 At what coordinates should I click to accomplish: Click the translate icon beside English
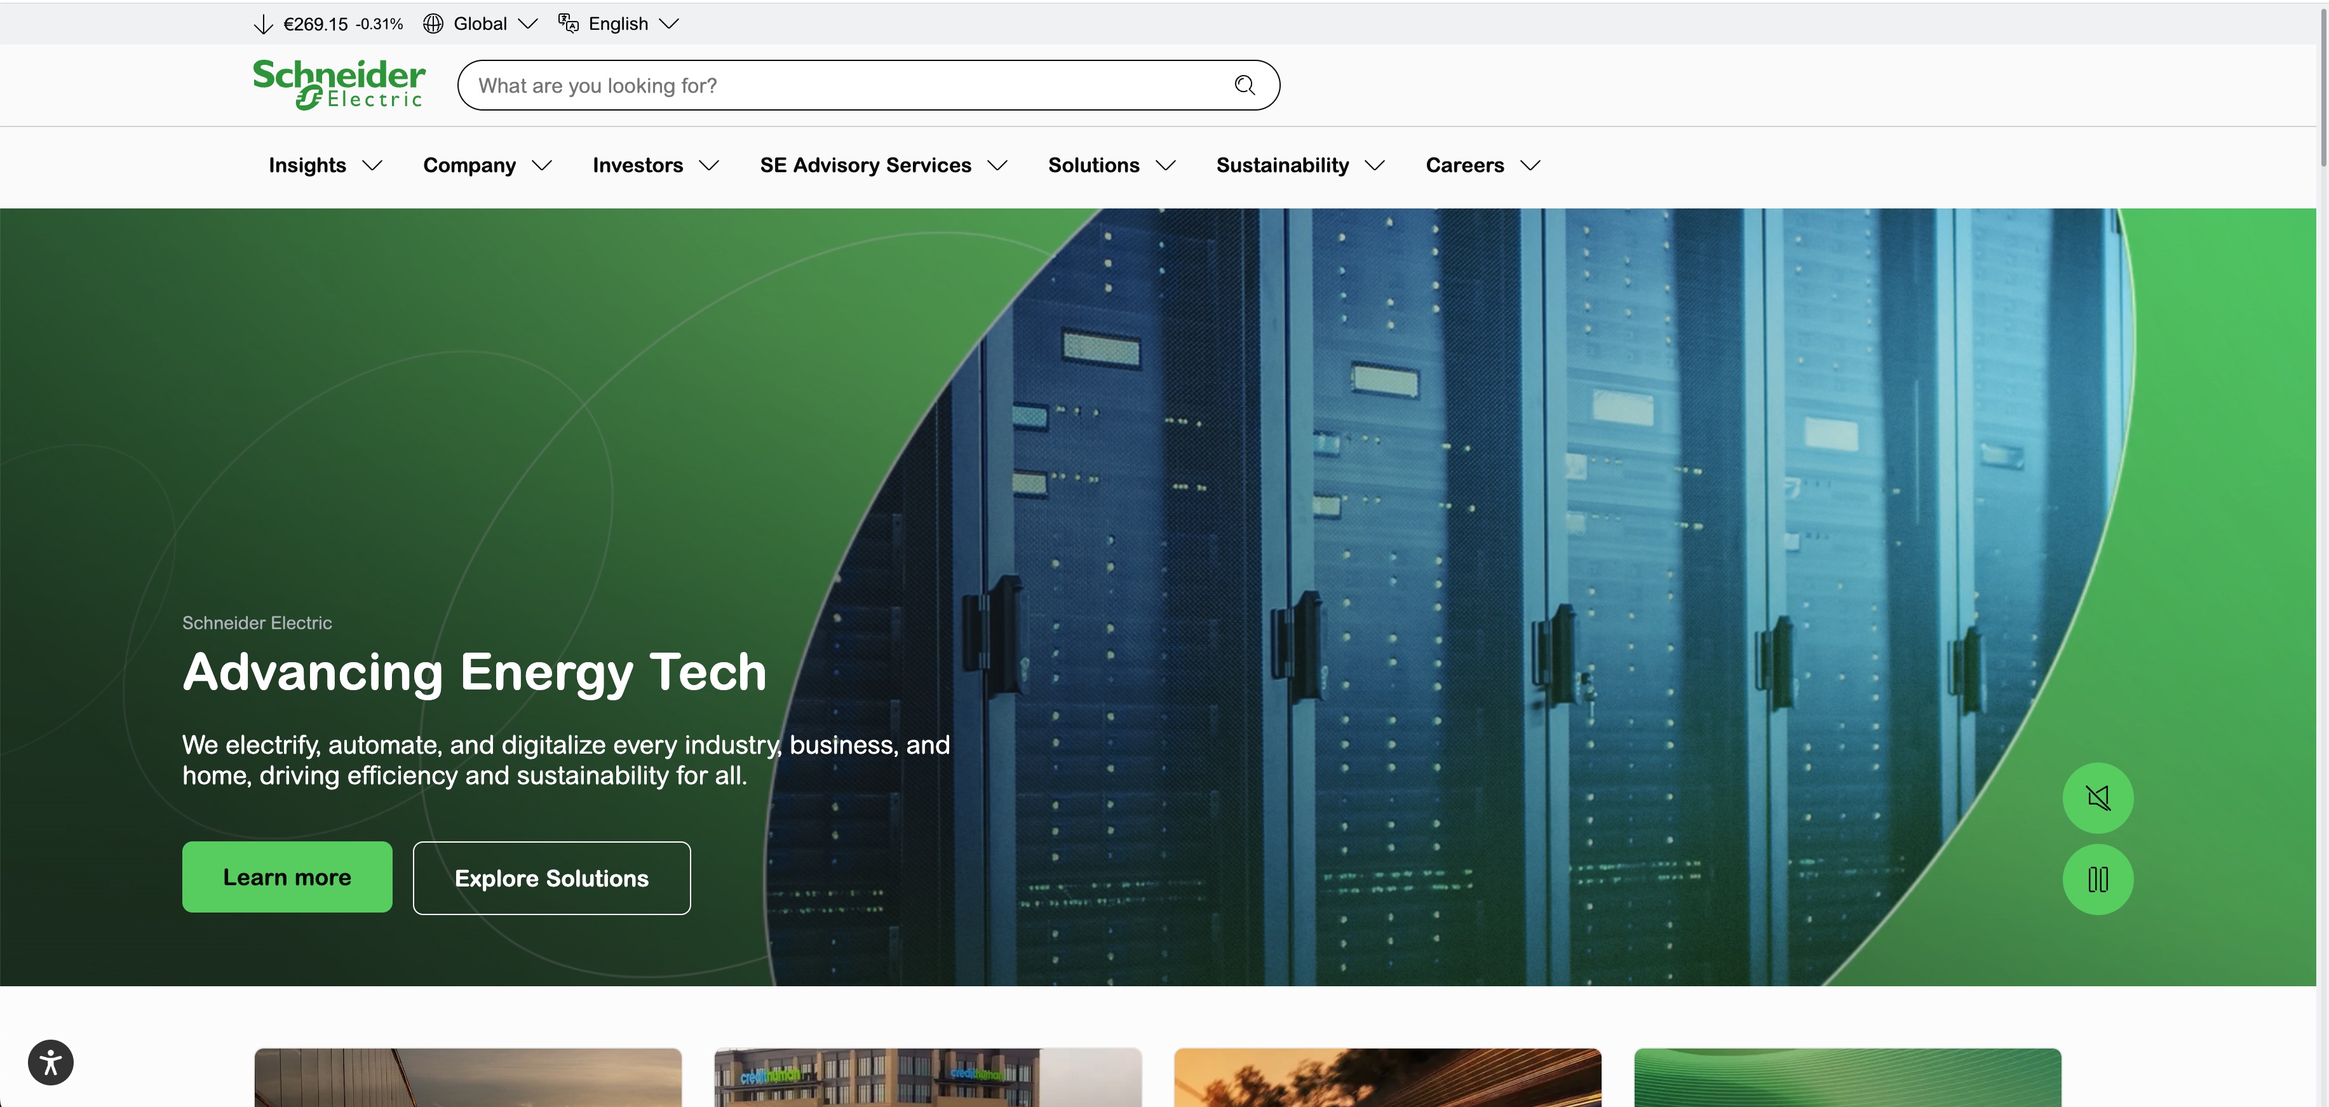(568, 24)
